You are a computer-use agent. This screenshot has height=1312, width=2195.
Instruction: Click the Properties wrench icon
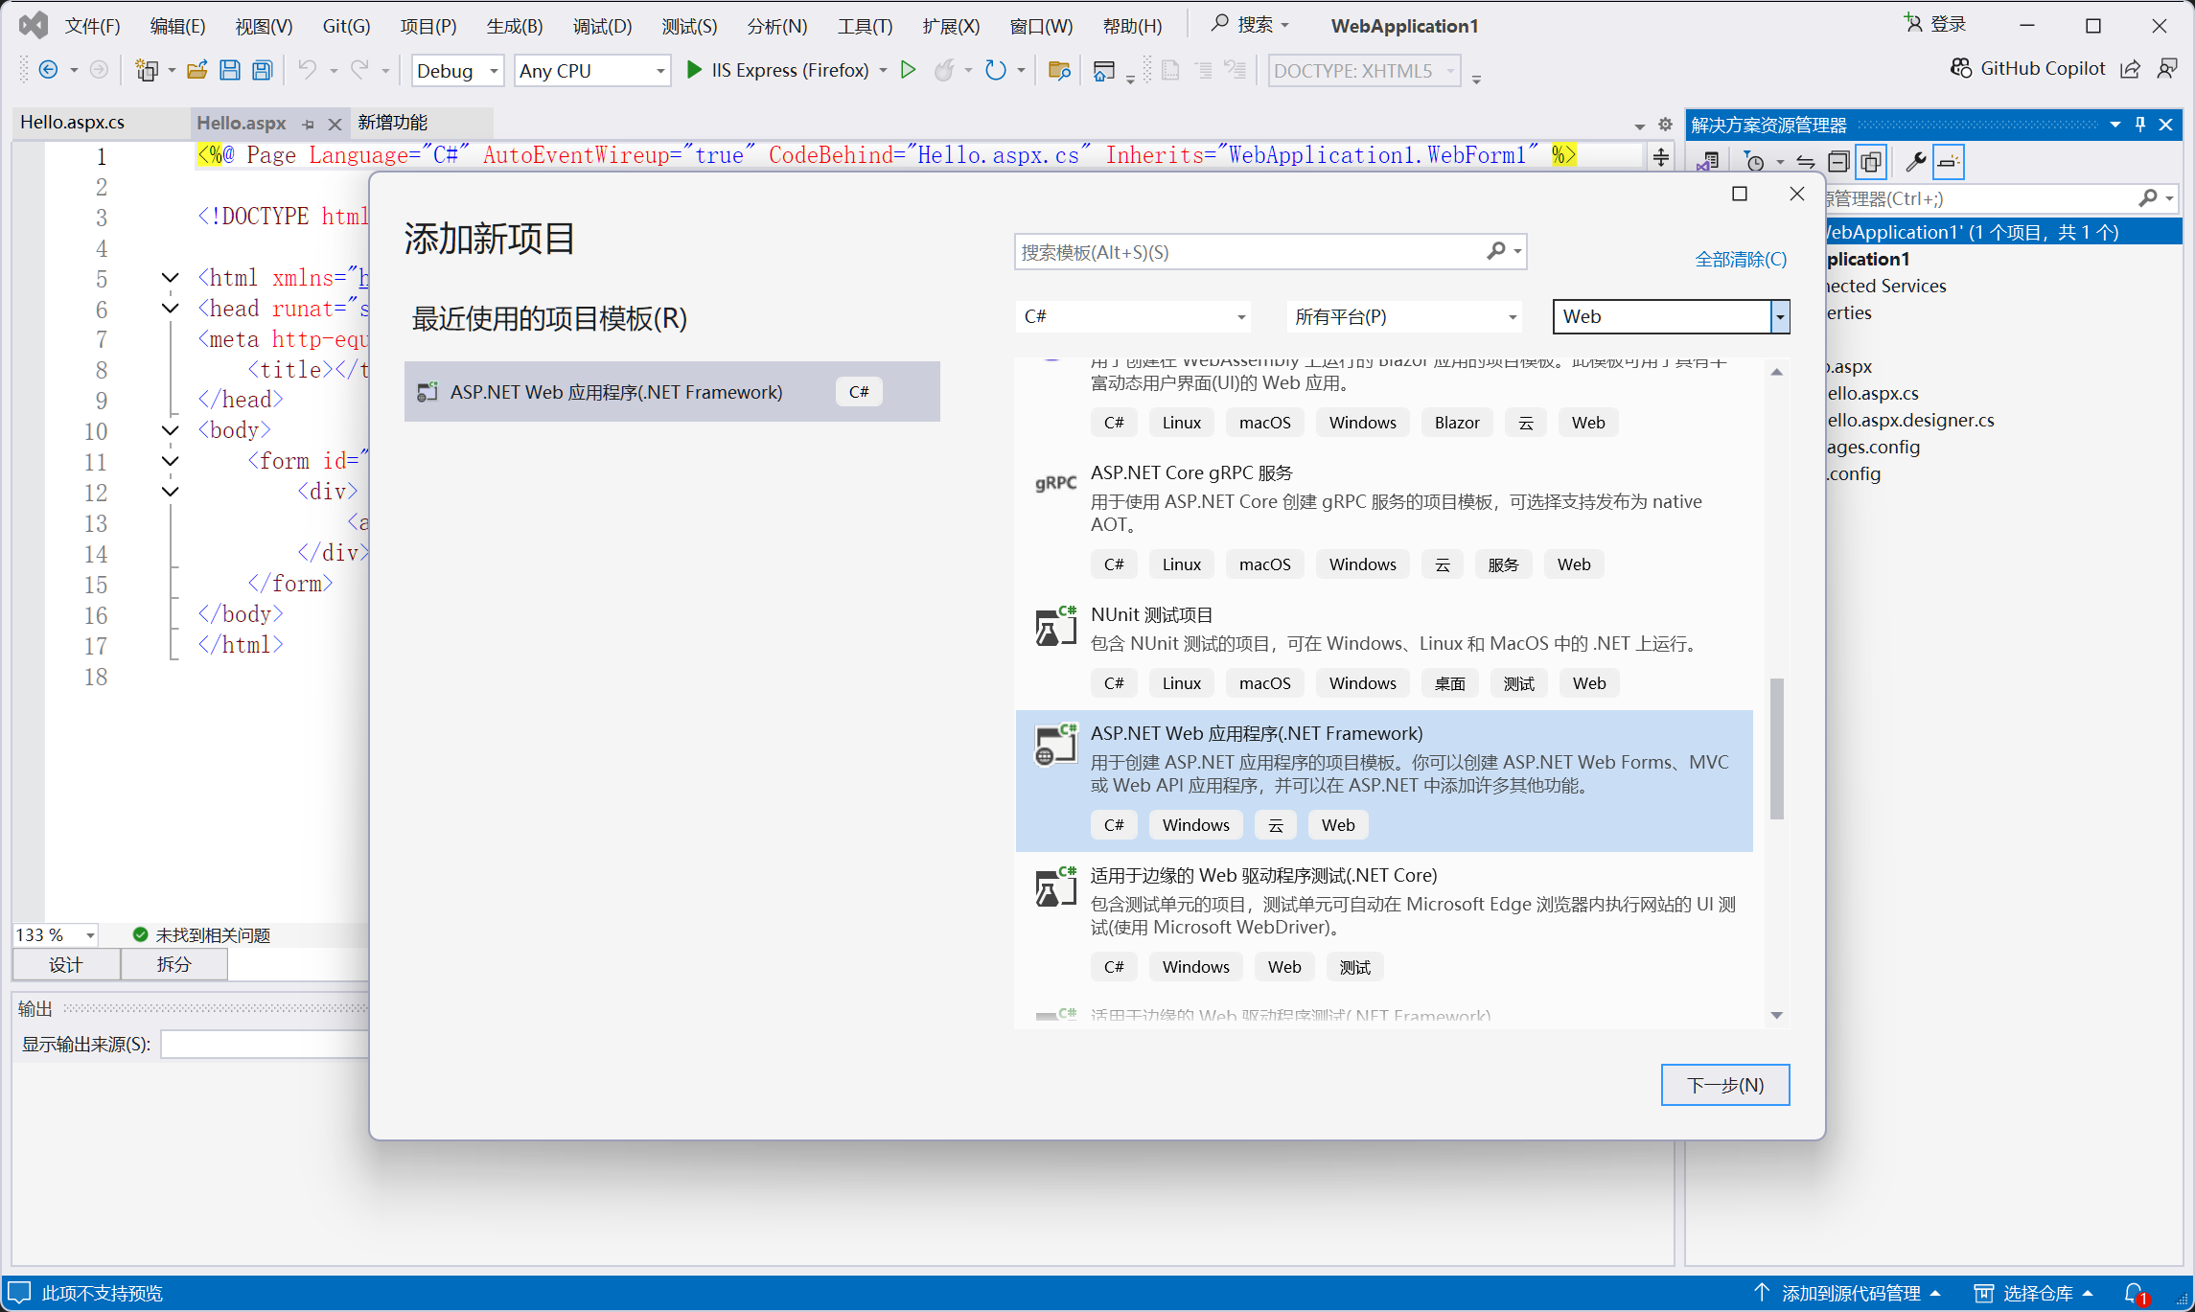pyautogui.click(x=1914, y=162)
